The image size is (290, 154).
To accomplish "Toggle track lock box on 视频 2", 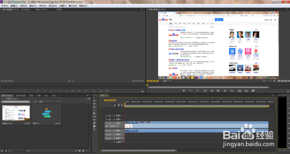I will (112, 119).
